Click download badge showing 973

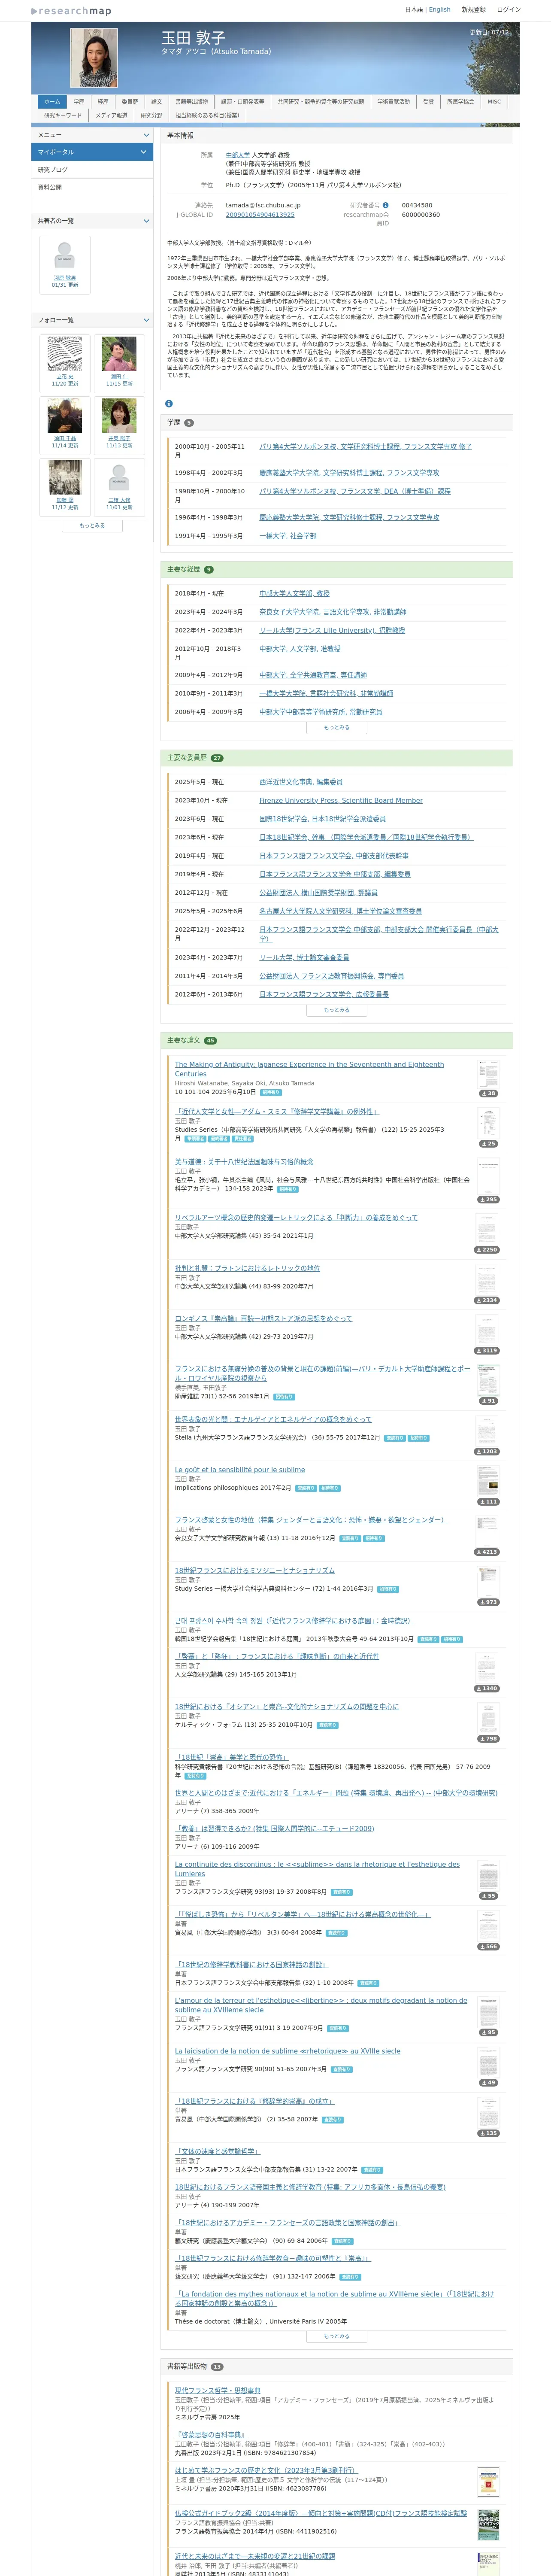click(488, 1602)
